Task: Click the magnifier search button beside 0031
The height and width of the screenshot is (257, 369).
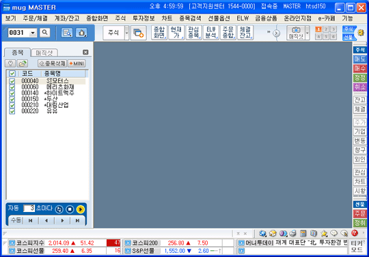Action: click(44, 33)
